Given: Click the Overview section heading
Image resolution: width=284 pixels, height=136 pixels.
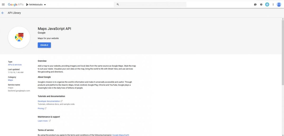Looking at the screenshot, I should pyautogui.click(x=42, y=61).
